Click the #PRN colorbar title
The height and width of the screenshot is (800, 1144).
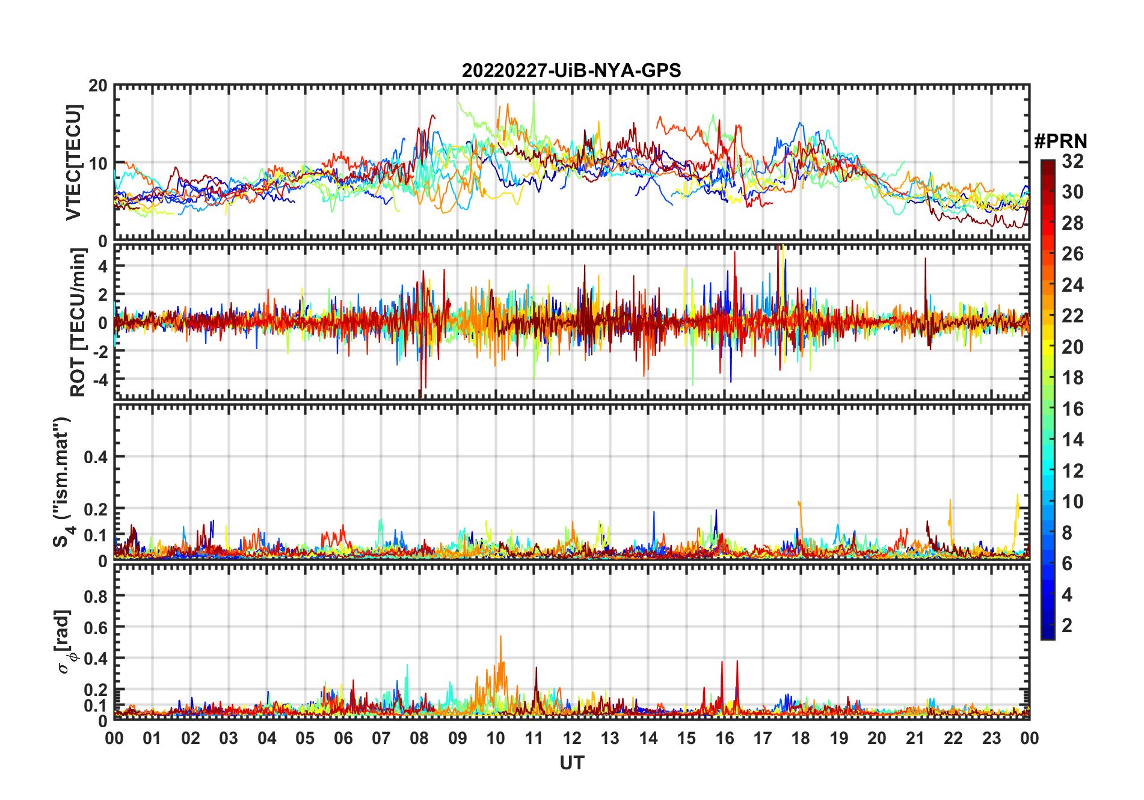point(1060,141)
